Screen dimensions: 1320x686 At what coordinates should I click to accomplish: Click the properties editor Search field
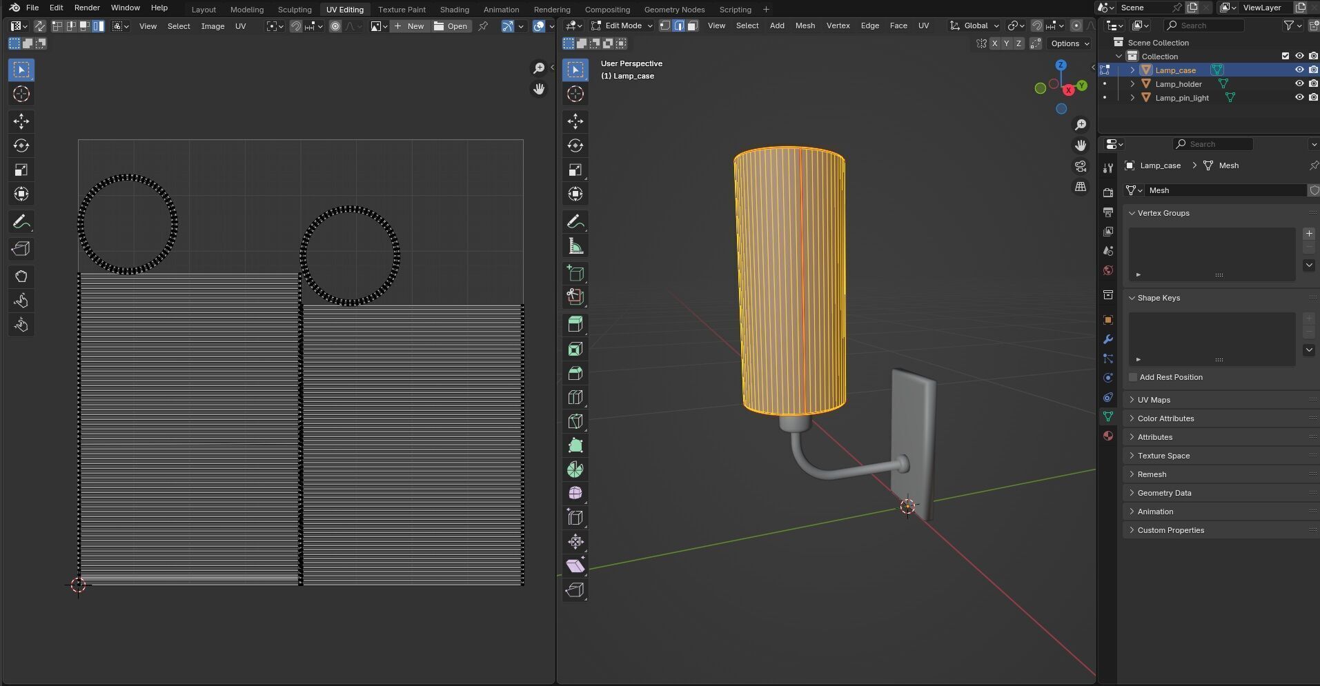point(1212,144)
